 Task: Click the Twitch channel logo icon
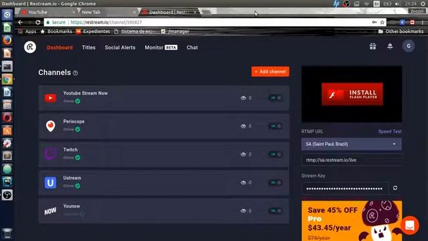click(x=51, y=154)
